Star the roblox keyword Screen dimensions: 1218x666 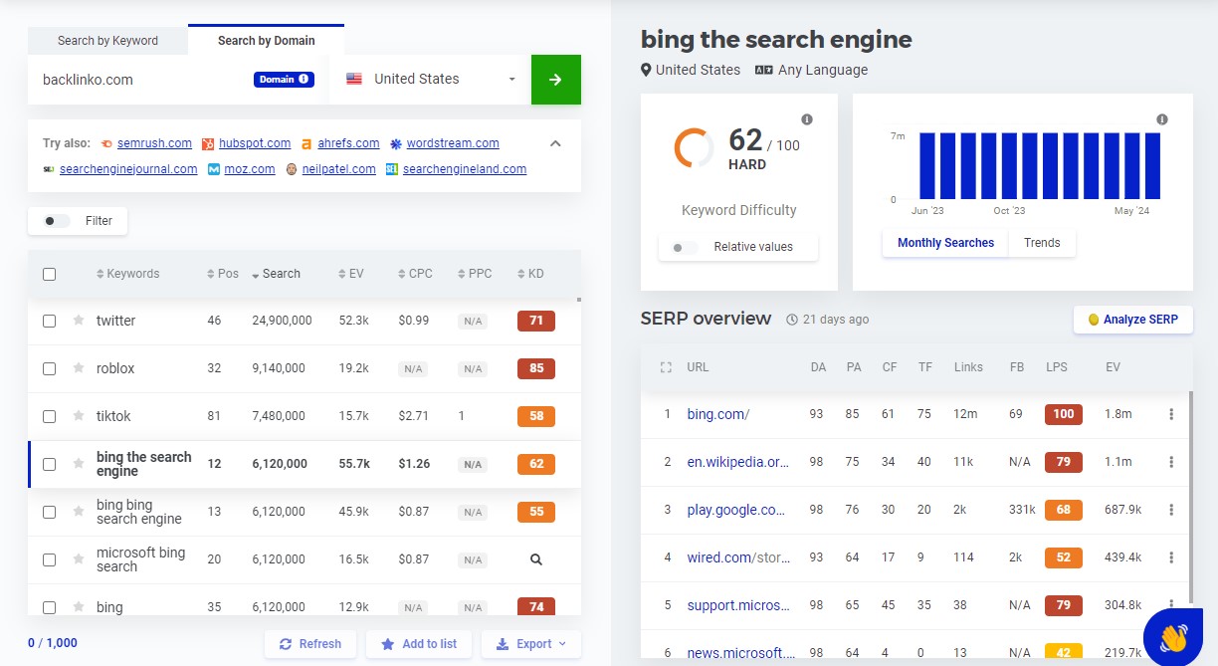coord(79,368)
